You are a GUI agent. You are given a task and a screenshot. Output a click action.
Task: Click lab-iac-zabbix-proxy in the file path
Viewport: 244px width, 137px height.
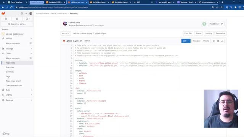pyautogui.click(x=82, y=33)
